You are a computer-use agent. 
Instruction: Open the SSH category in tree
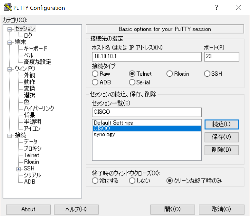[29, 168]
